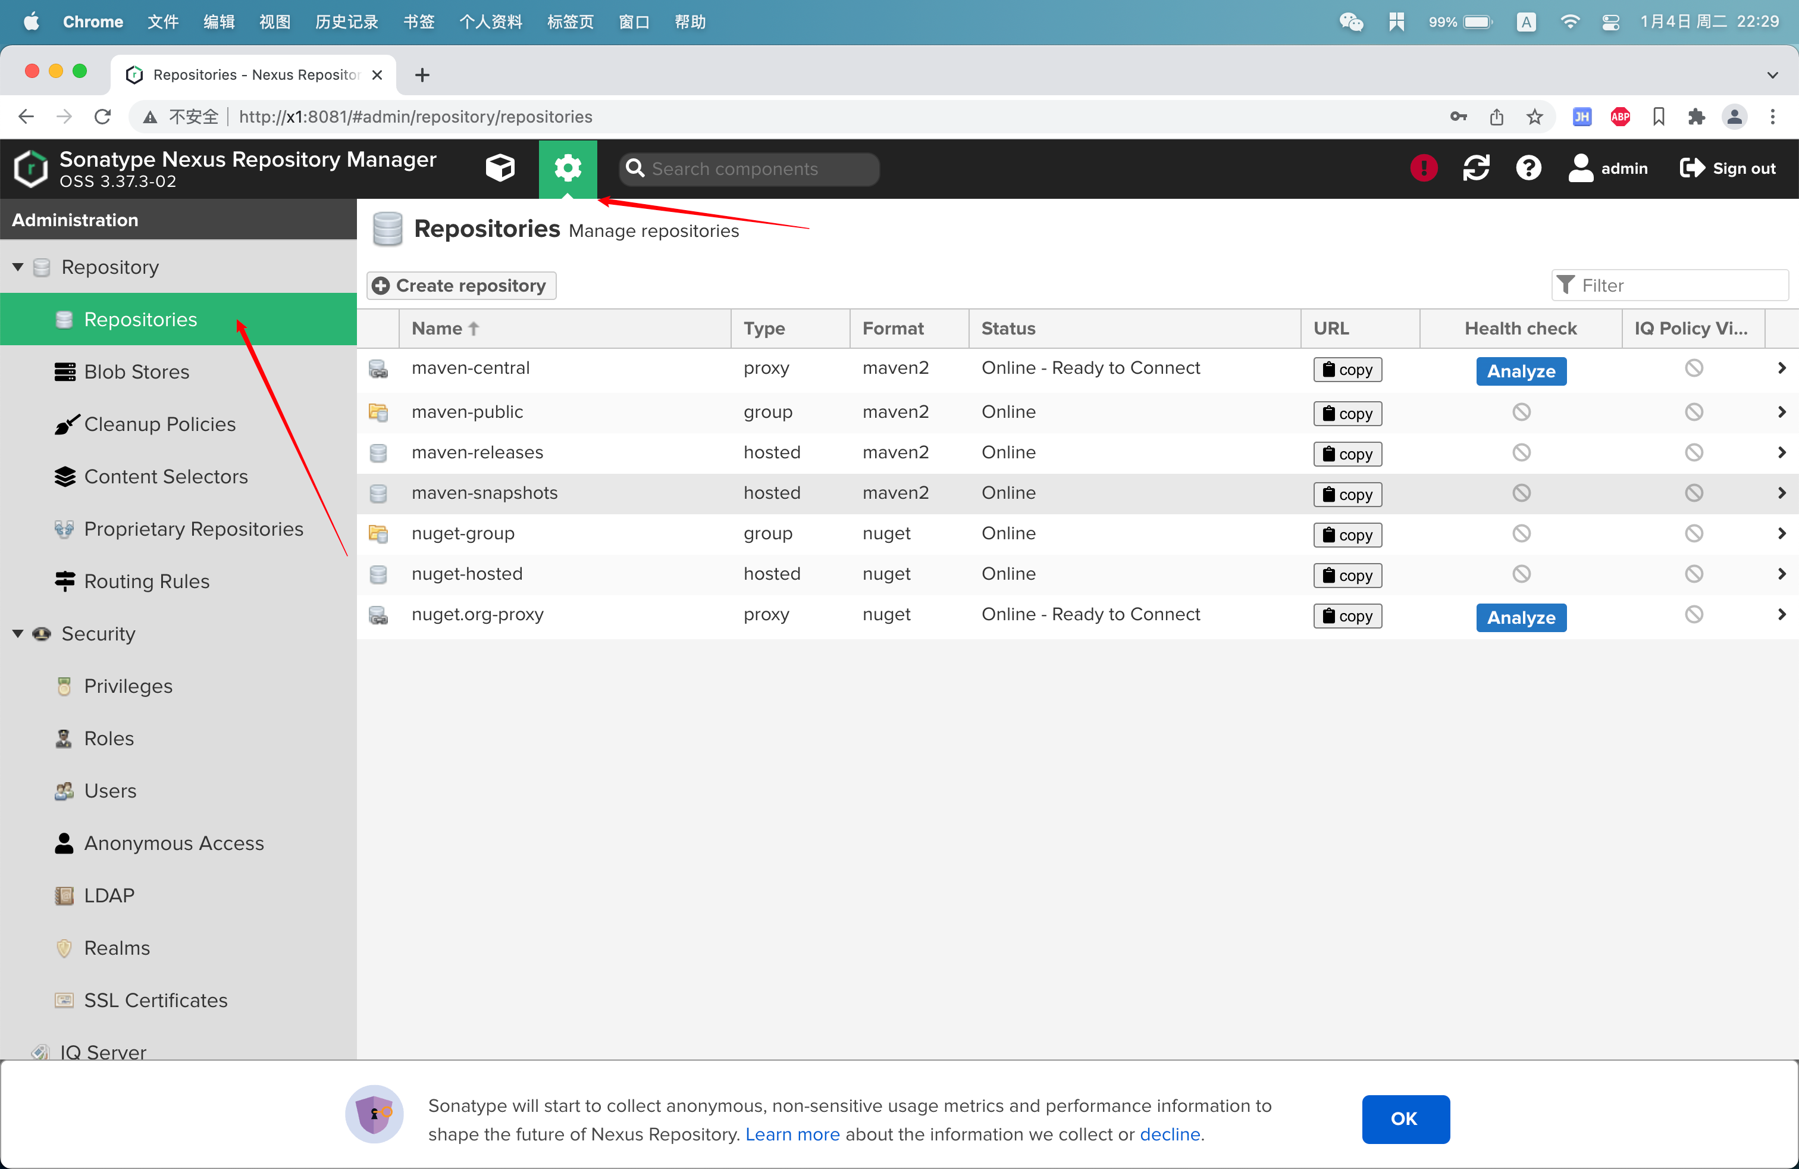Click the WeChat menu bar icon

pyautogui.click(x=1351, y=21)
